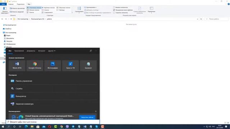Refresh the Explorer folder view

point(201,19)
